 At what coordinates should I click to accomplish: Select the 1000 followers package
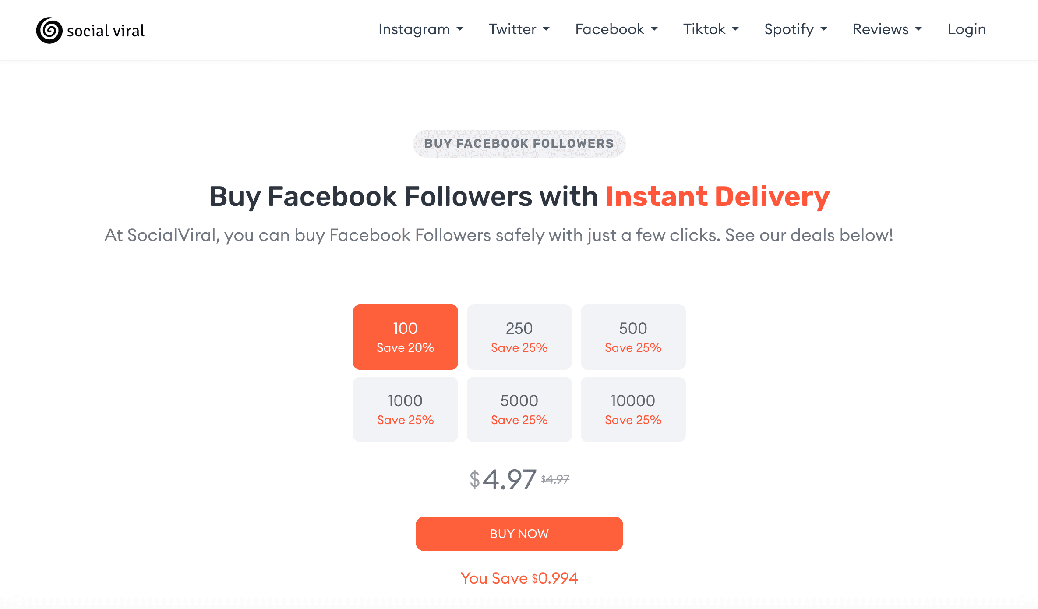[x=405, y=409]
